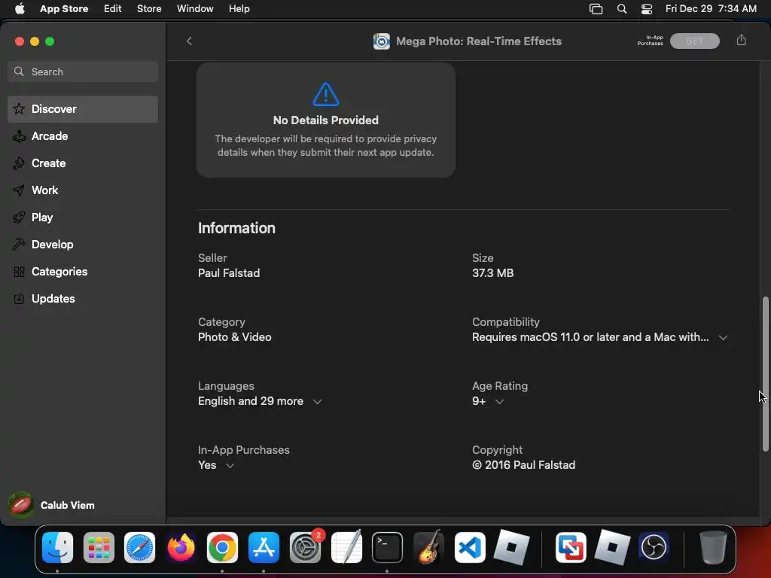The width and height of the screenshot is (771, 578).
Task: Click the 37.3 MB size value
Action: click(x=492, y=273)
